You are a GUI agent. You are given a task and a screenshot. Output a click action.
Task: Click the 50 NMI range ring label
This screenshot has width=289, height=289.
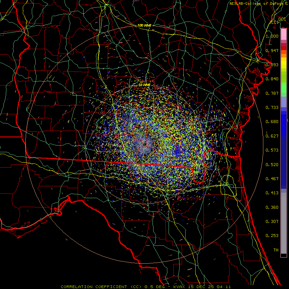(144, 85)
